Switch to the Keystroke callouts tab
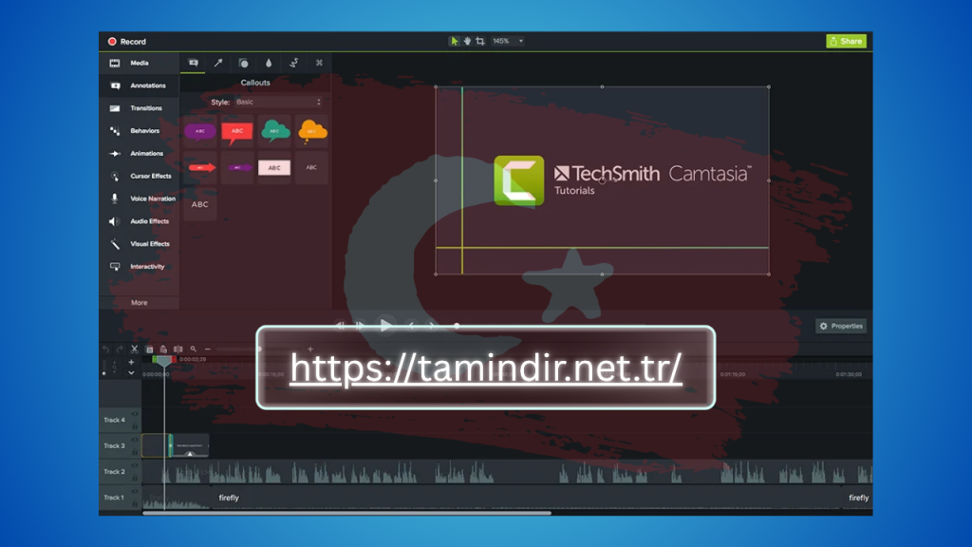972x547 pixels. pyautogui.click(x=319, y=63)
